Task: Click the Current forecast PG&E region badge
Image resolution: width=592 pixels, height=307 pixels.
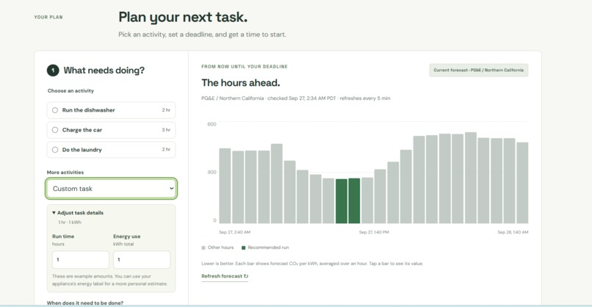Action: tap(478, 71)
